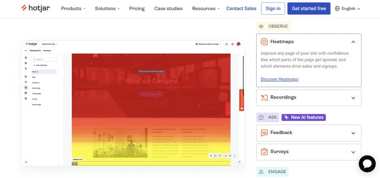Click the Contact Sales link
Viewport: 380px width, 178px height.
point(241,8)
